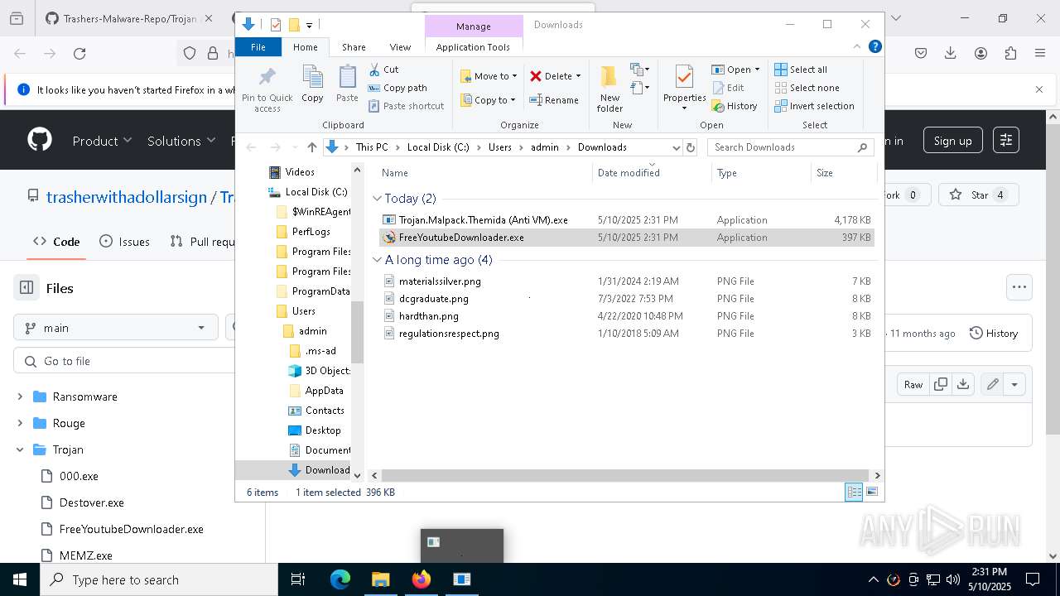Viewport: 1060px width, 596px height.
Task: Open Firefox downloads panel arrow
Action: 951,54
